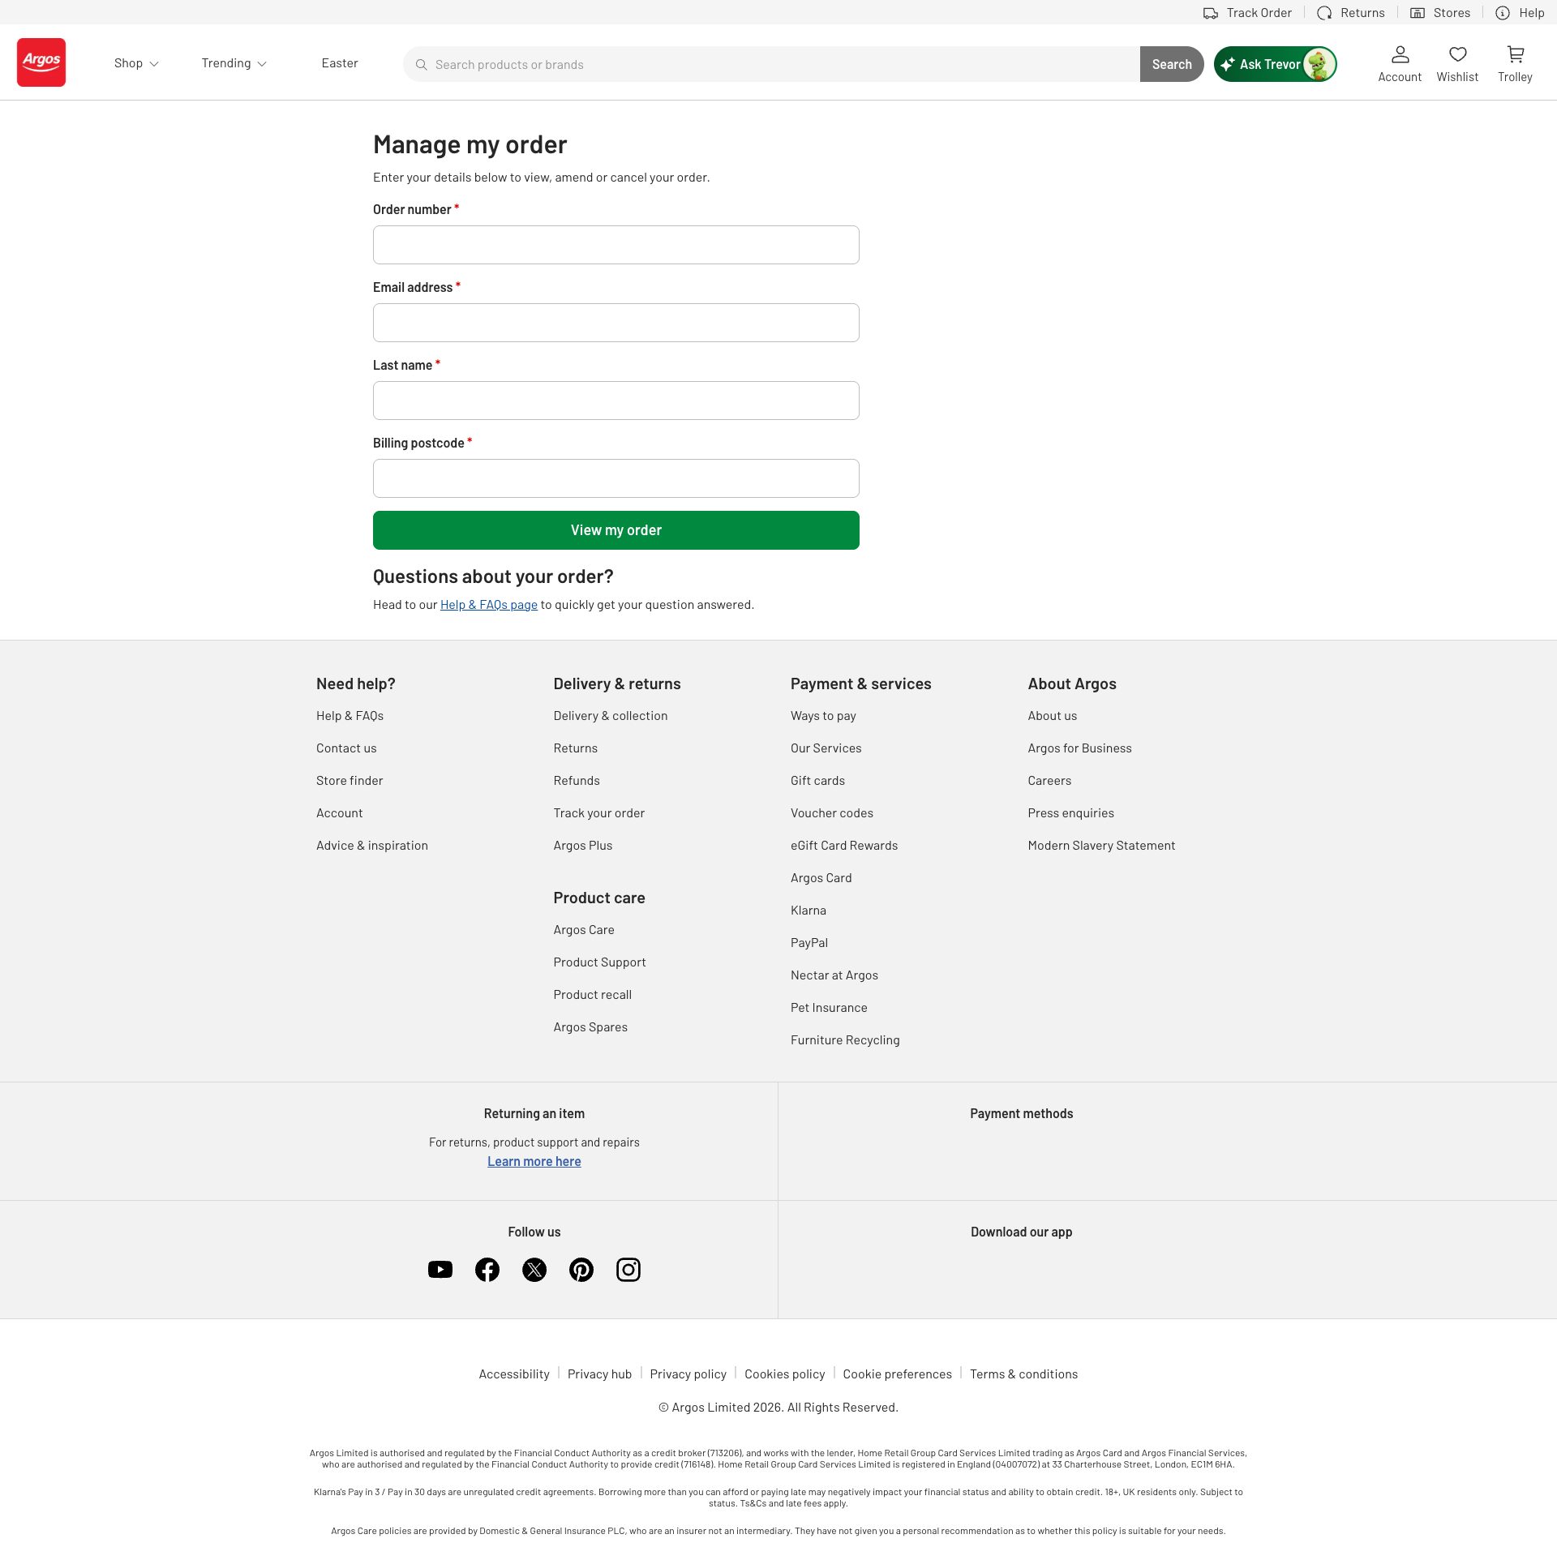Open the Trolley basket icon
The image size is (1557, 1560).
tap(1515, 62)
